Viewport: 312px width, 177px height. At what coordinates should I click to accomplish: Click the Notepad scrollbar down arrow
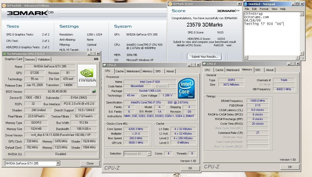[x=302, y=53]
